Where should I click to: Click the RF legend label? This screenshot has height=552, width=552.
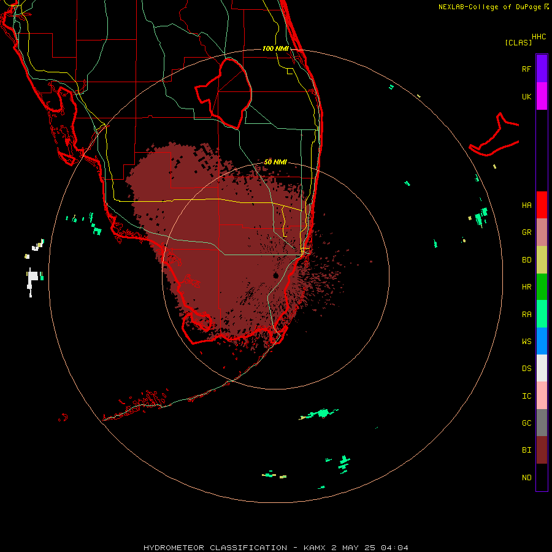click(526, 69)
